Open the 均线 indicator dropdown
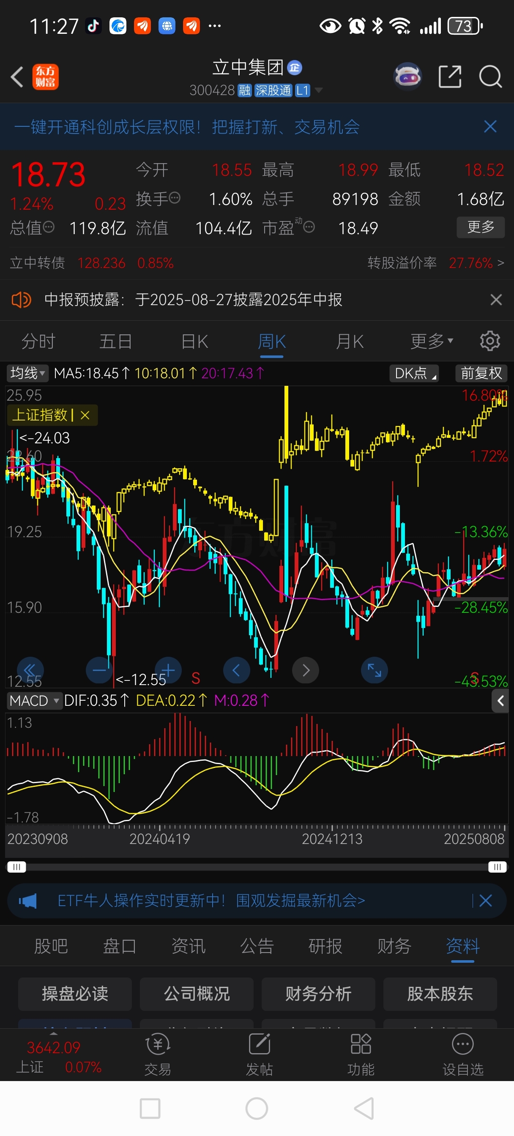514x1136 pixels. click(x=28, y=373)
